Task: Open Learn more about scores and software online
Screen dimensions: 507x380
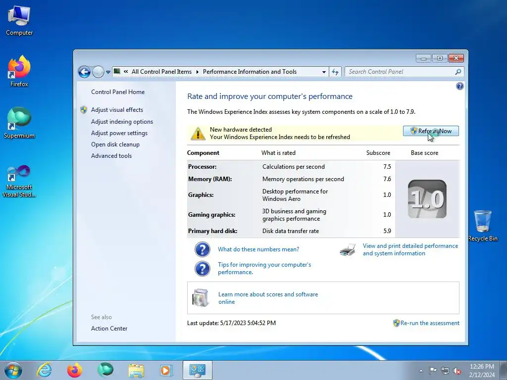Action: pyautogui.click(x=268, y=298)
